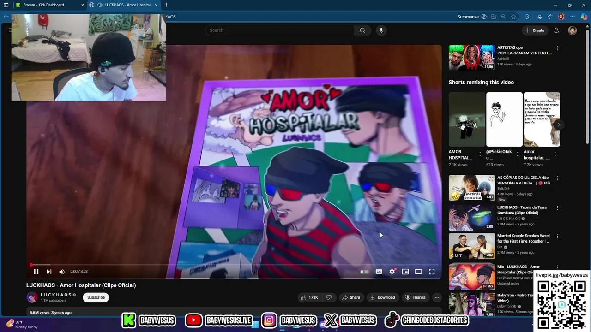Open the favorites list icon
The height and width of the screenshot is (332, 591).
pyautogui.click(x=550, y=17)
